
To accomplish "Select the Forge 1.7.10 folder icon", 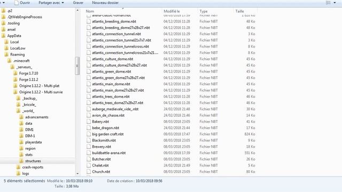I will 15,74.
